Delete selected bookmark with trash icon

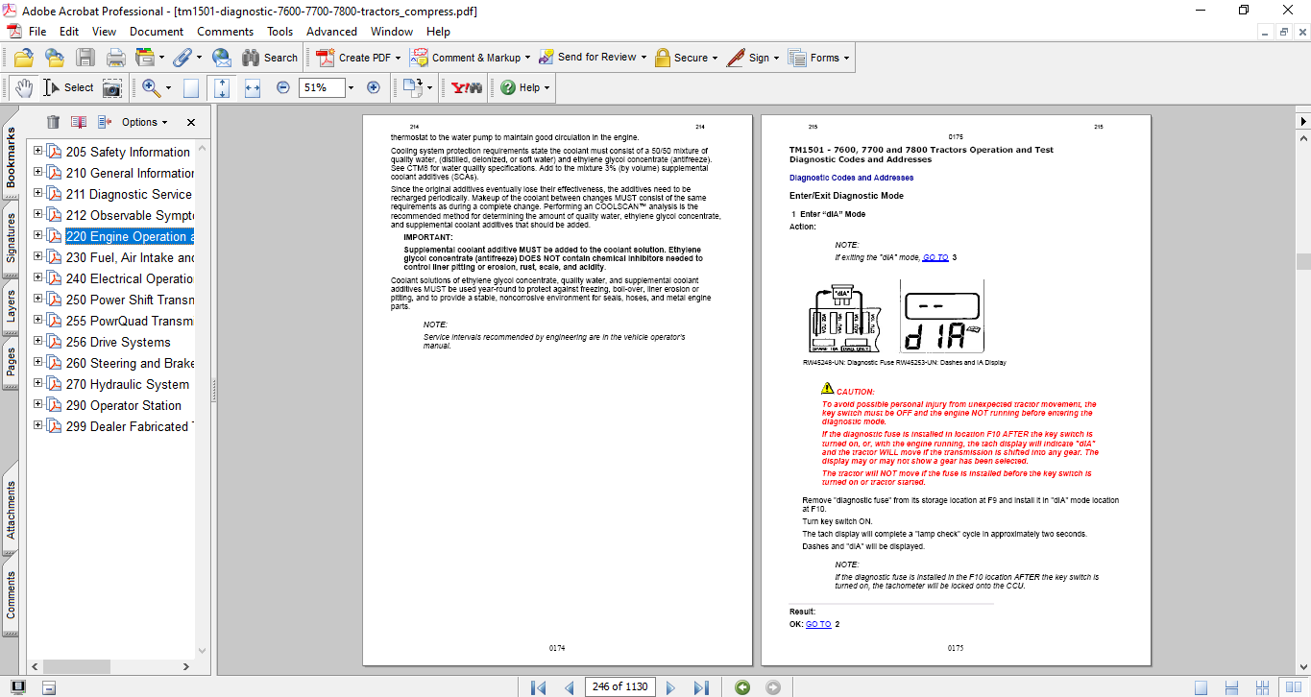click(x=53, y=122)
